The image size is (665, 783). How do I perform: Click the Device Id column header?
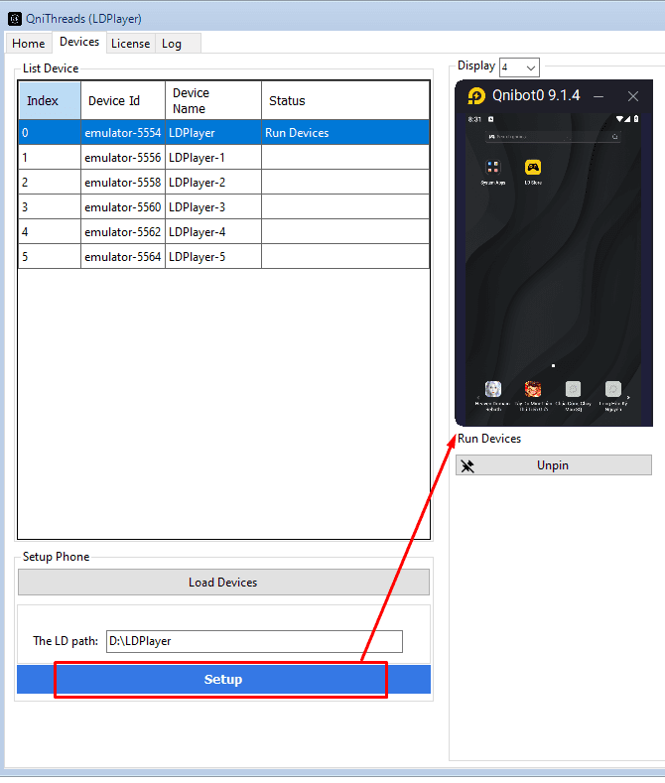coord(123,100)
